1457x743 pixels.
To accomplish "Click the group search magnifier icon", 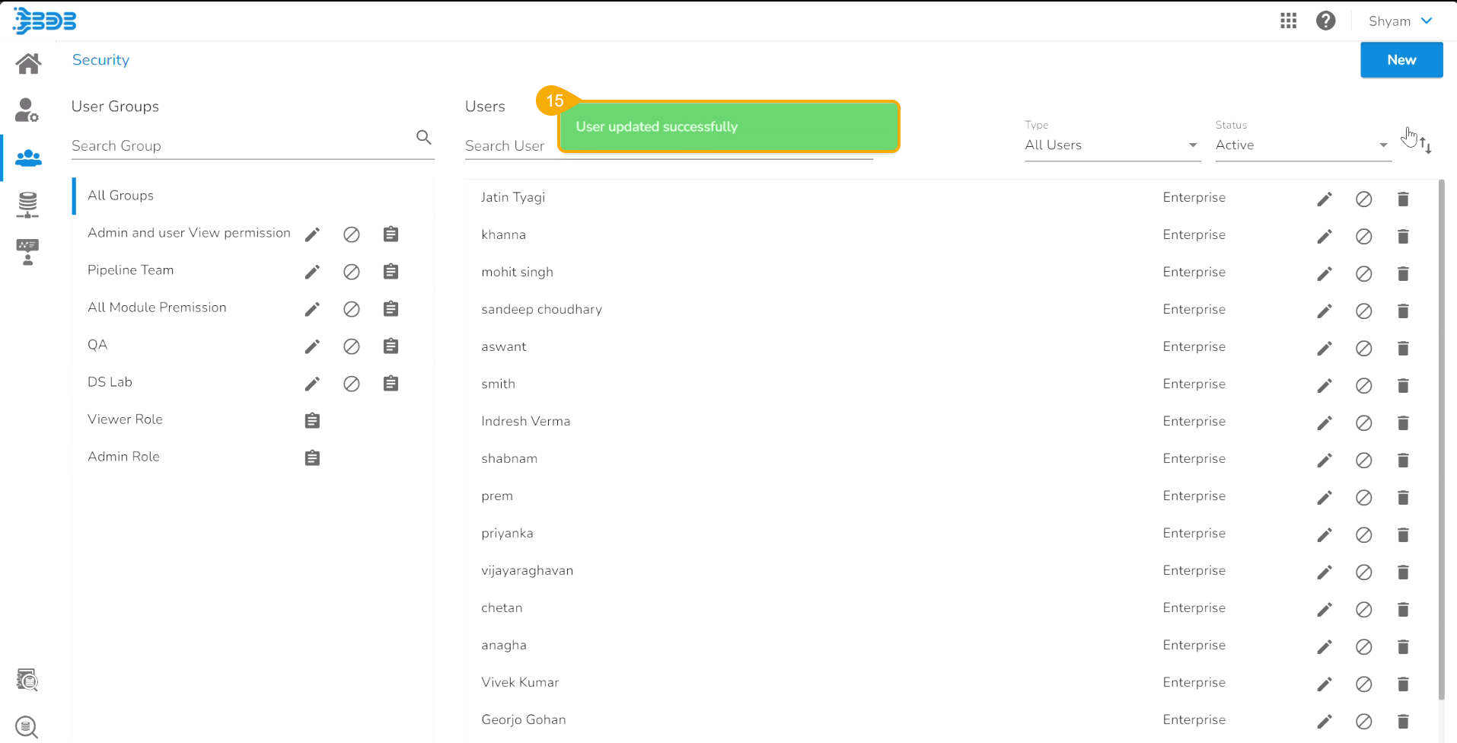I will 424,137.
